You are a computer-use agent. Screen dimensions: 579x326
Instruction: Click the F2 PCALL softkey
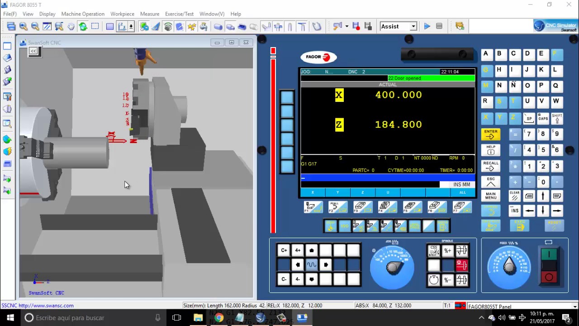pyautogui.click(x=338, y=207)
